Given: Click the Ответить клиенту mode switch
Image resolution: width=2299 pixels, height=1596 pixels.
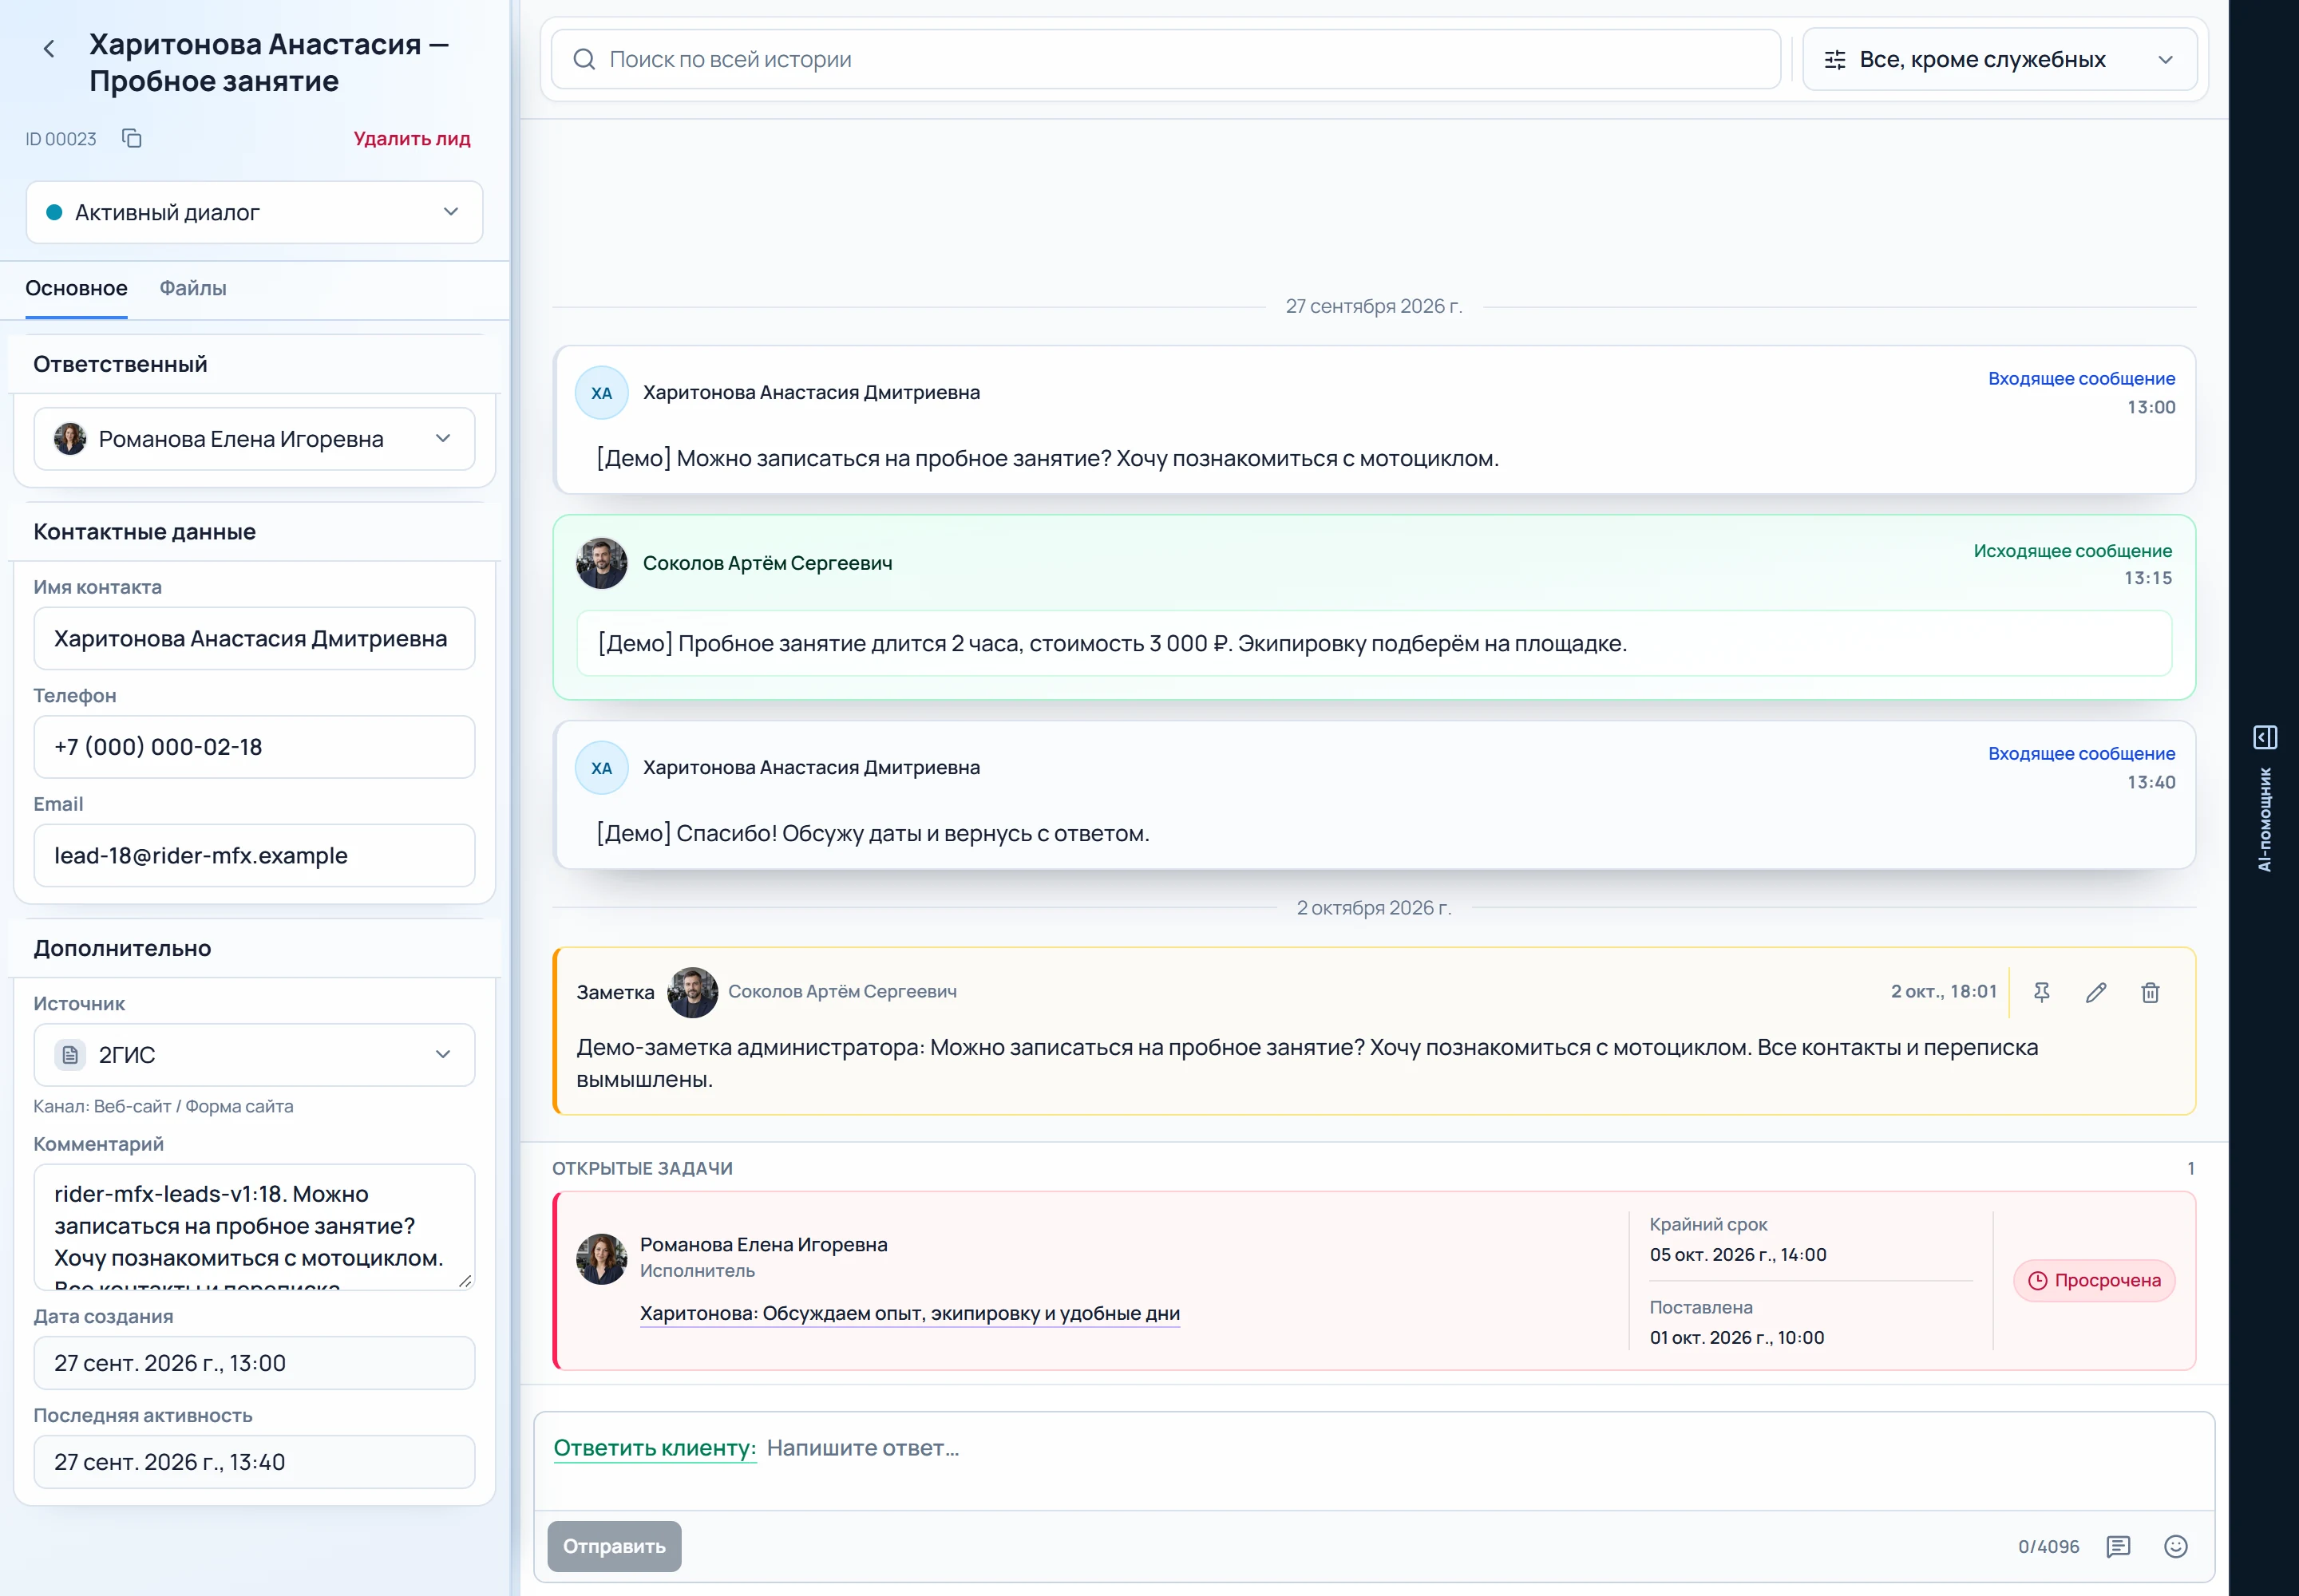Looking at the screenshot, I should [655, 1448].
